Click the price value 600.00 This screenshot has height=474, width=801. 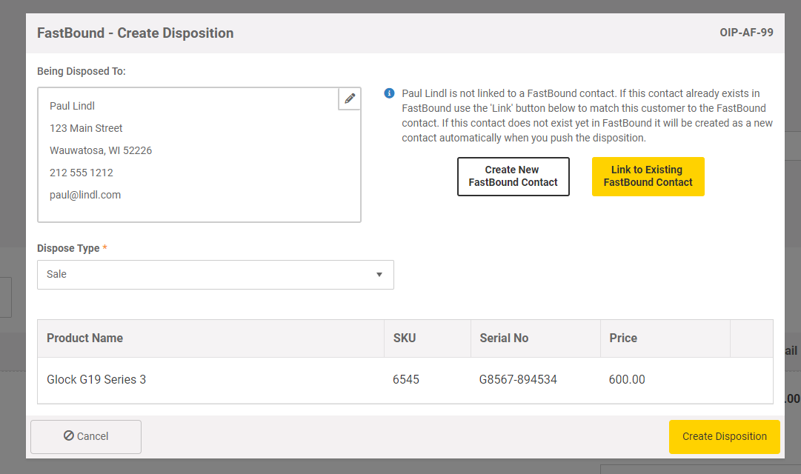(627, 379)
